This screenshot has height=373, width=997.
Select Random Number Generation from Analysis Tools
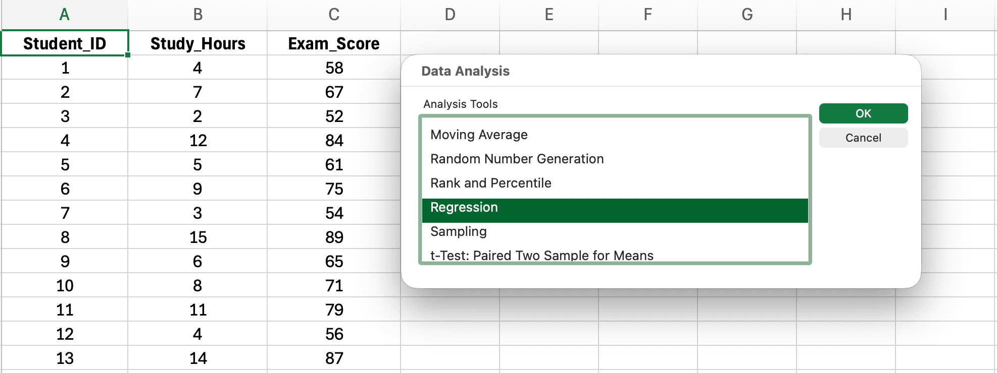point(516,159)
